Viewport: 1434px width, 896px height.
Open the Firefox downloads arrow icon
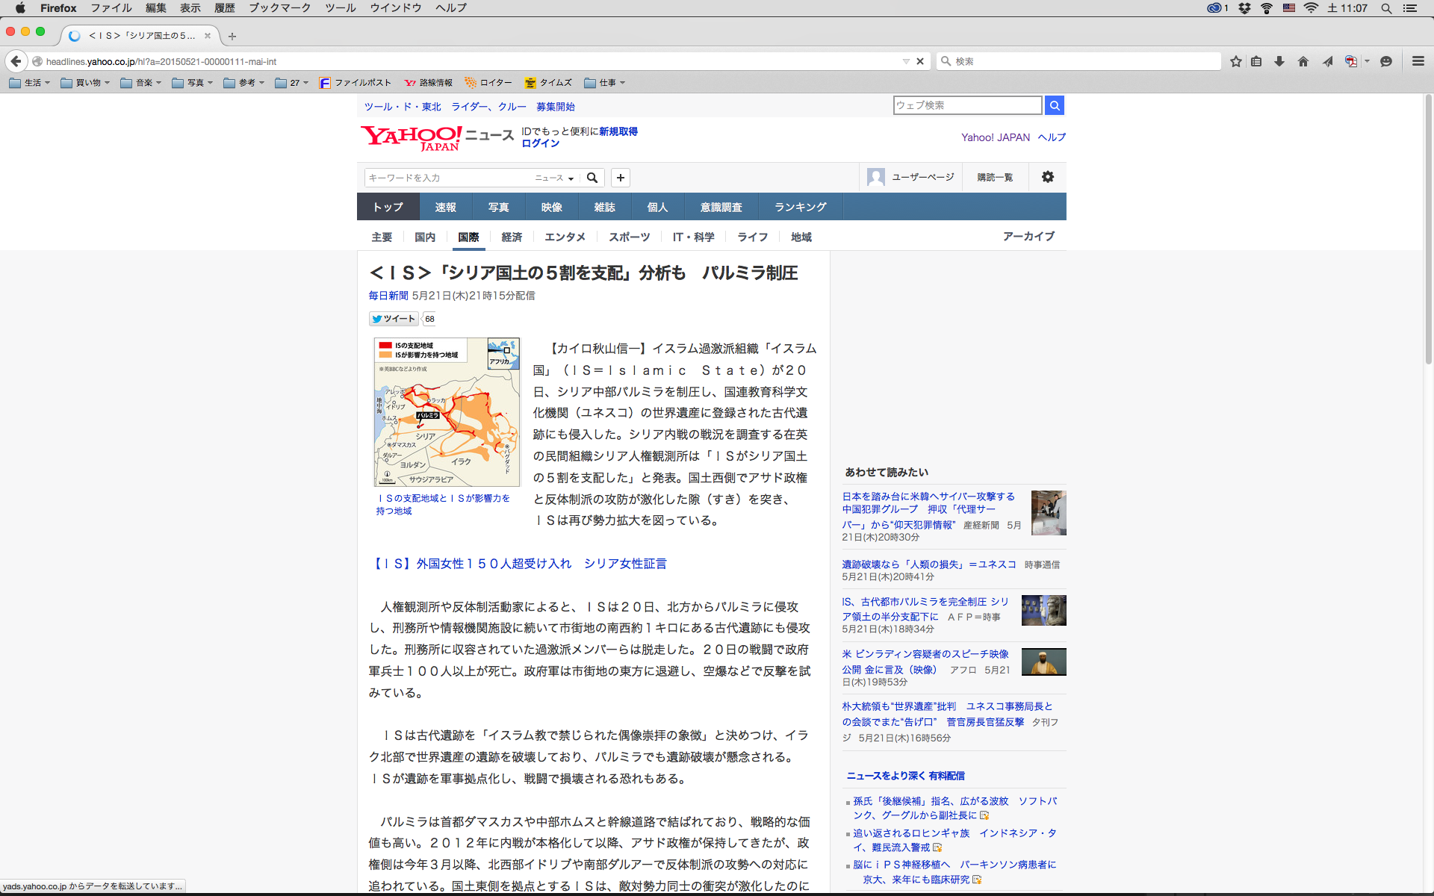(x=1279, y=61)
